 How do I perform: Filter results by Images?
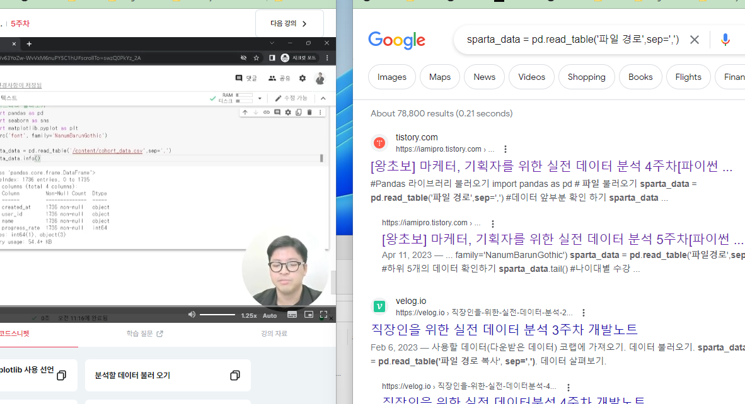click(392, 77)
